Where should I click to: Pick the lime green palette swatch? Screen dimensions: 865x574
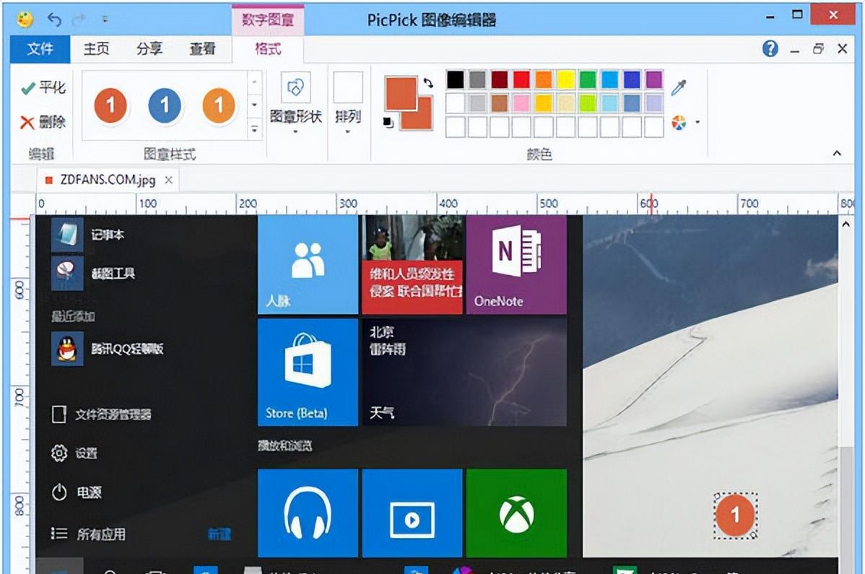tap(588, 103)
